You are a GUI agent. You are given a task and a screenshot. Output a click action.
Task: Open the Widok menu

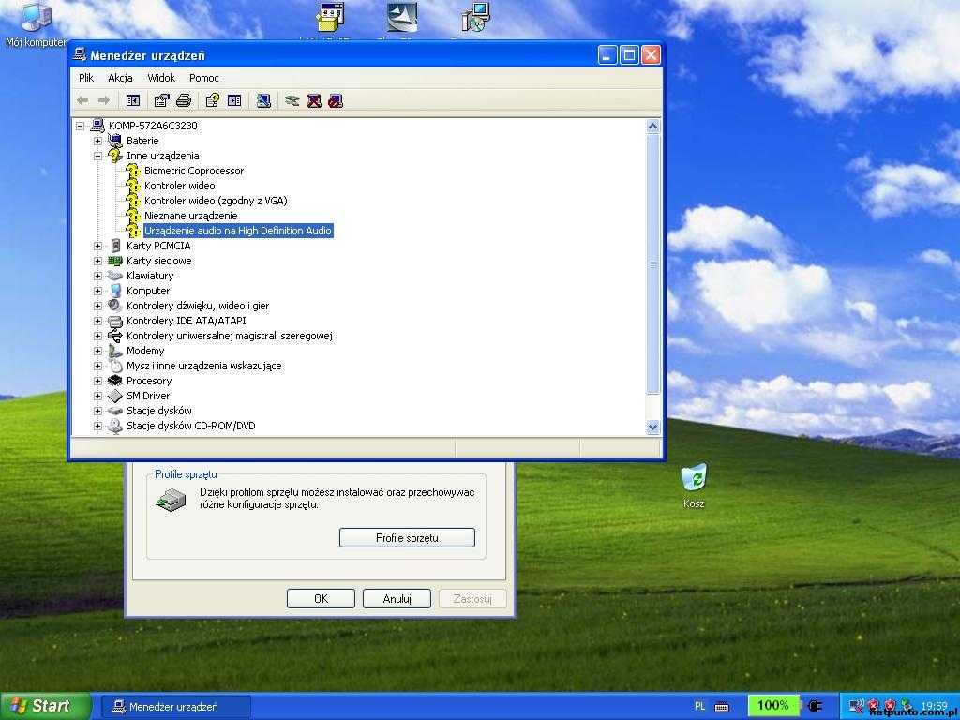tap(161, 78)
